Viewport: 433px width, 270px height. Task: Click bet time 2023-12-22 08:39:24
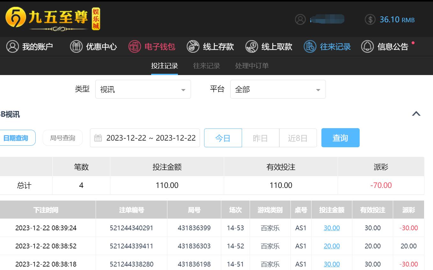[46, 228]
